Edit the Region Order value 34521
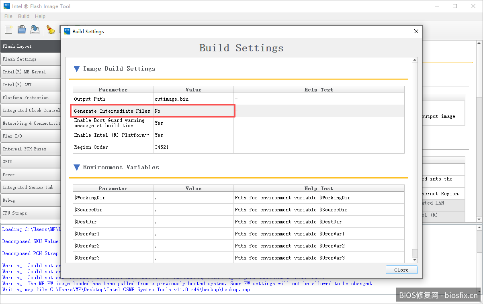Screen dimensions: 483x304 pos(193,147)
